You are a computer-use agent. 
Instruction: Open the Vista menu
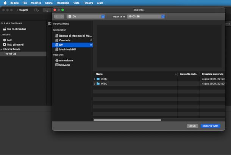tap(76, 3)
